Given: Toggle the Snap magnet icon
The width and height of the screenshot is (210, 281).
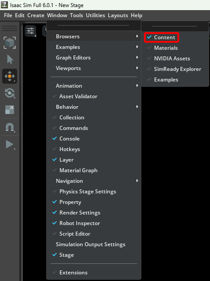Looking at the screenshot, I should coord(10,127).
